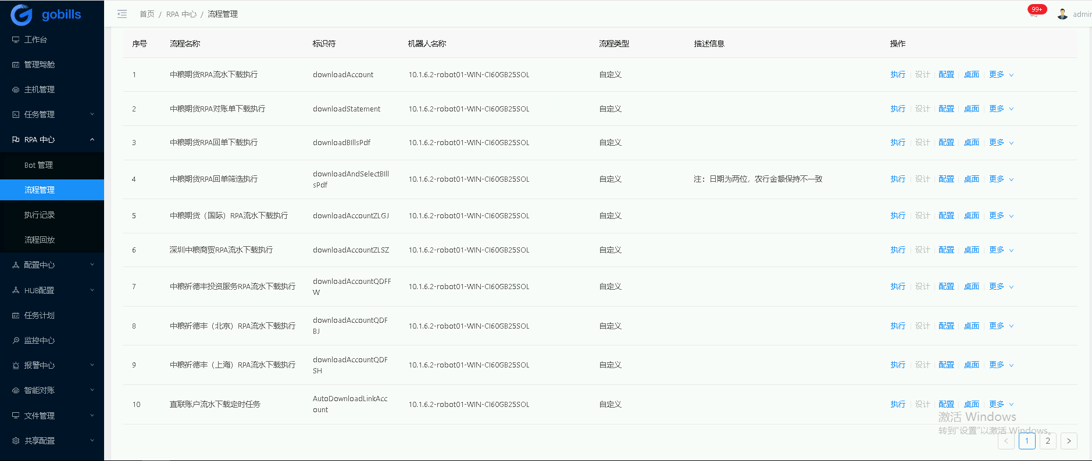Open 更多 dropdown for 直联账户流水下载定时任务

pyautogui.click(x=1001, y=404)
